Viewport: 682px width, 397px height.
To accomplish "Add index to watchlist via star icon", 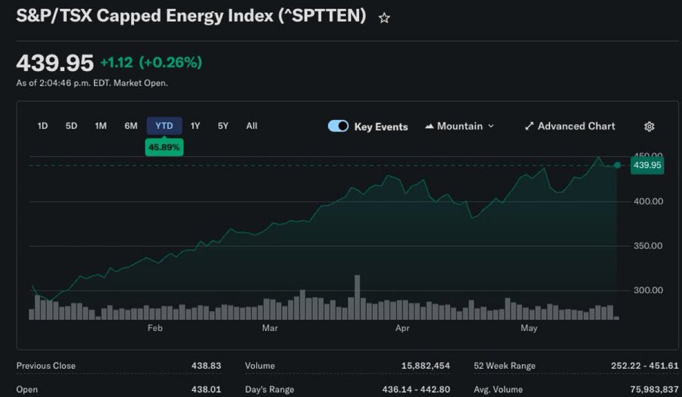I will [384, 18].
